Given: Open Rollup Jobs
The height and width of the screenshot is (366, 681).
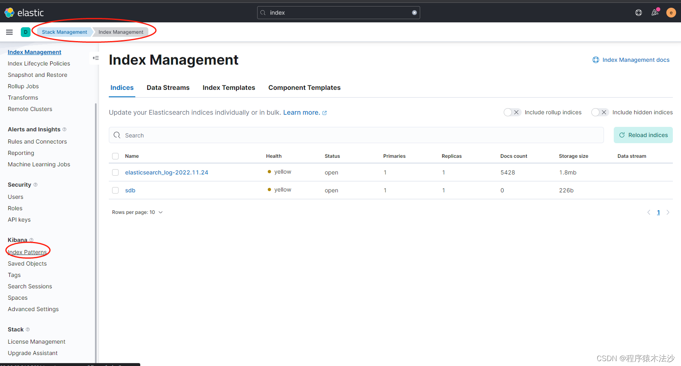Looking at the screenshot, I should click(x=23, y=86).
